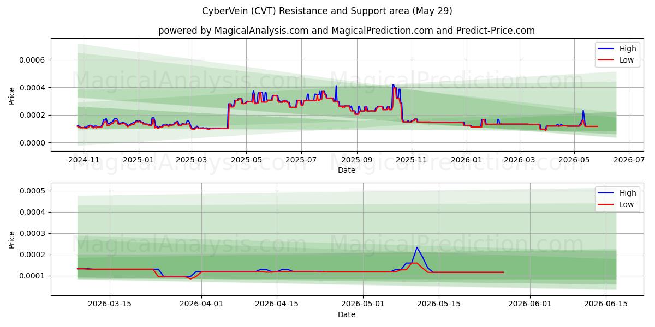Click the '2025-05' x-axis label

[246, 160]
